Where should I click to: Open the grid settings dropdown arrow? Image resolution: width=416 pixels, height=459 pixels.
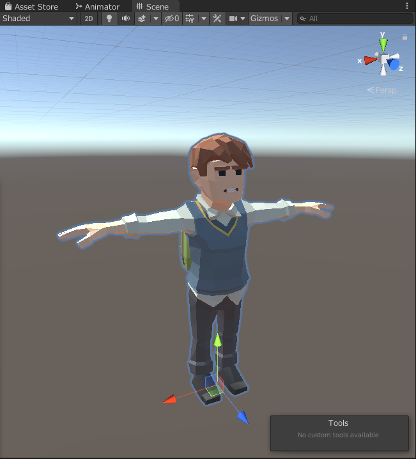point(204,19)
